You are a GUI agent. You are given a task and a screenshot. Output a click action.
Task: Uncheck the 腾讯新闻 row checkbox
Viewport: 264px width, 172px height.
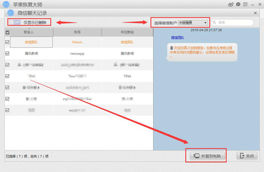click(7, 54)
